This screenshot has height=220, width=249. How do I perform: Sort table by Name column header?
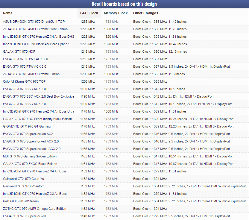click(x=7, y=13)
